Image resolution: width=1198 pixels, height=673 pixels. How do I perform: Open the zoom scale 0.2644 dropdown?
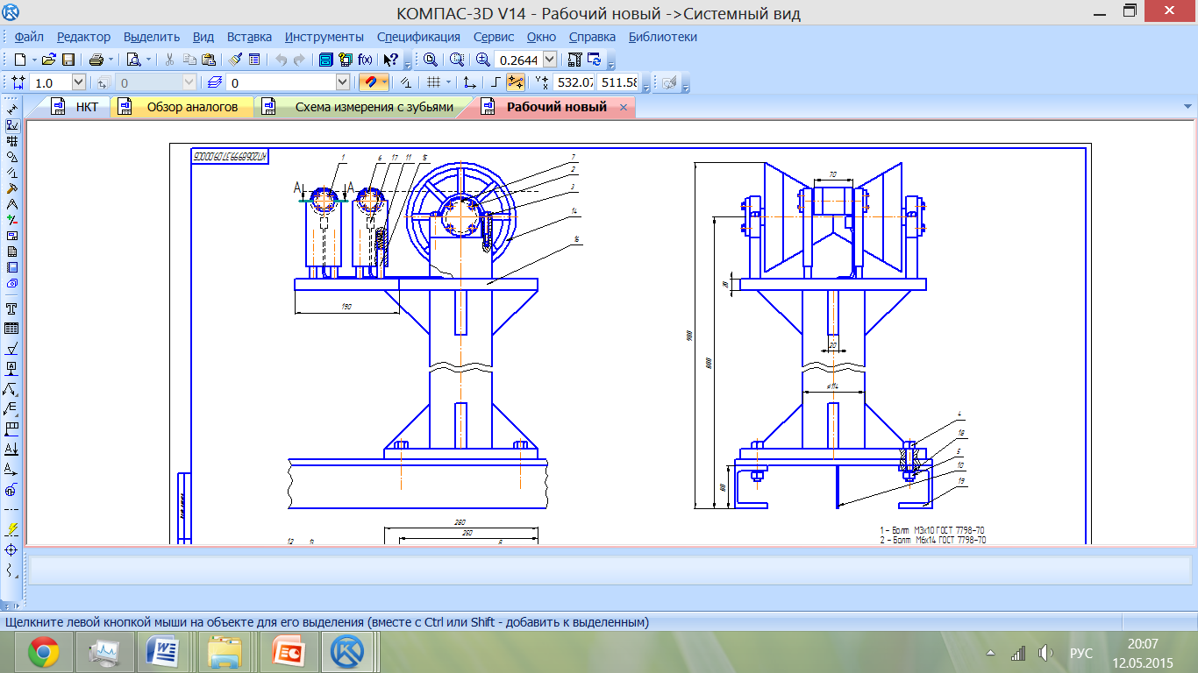click(550, 60)
